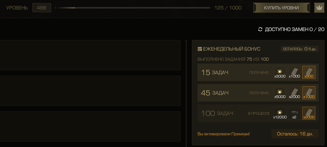Select the x12000 sparkle reward icon
The image size is (327, 147).
(280, 113)
